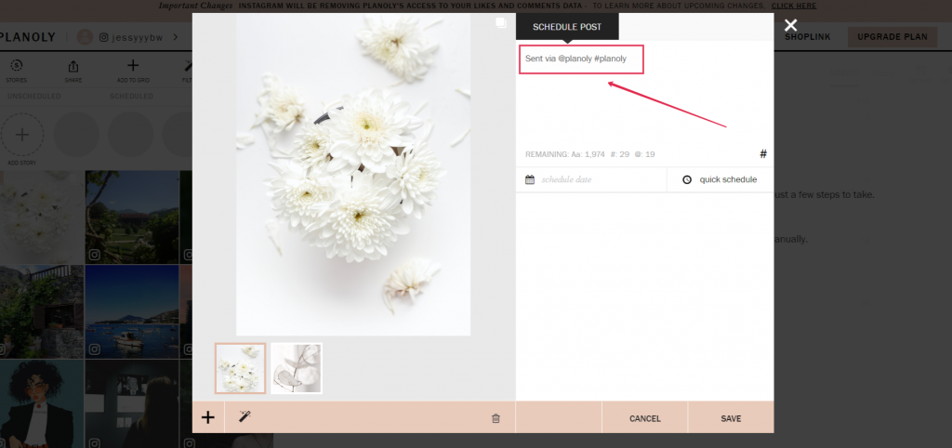This screenshot has height=448, width=952.
Task: Open the hashtag manager icon
Action: point(763,154)
